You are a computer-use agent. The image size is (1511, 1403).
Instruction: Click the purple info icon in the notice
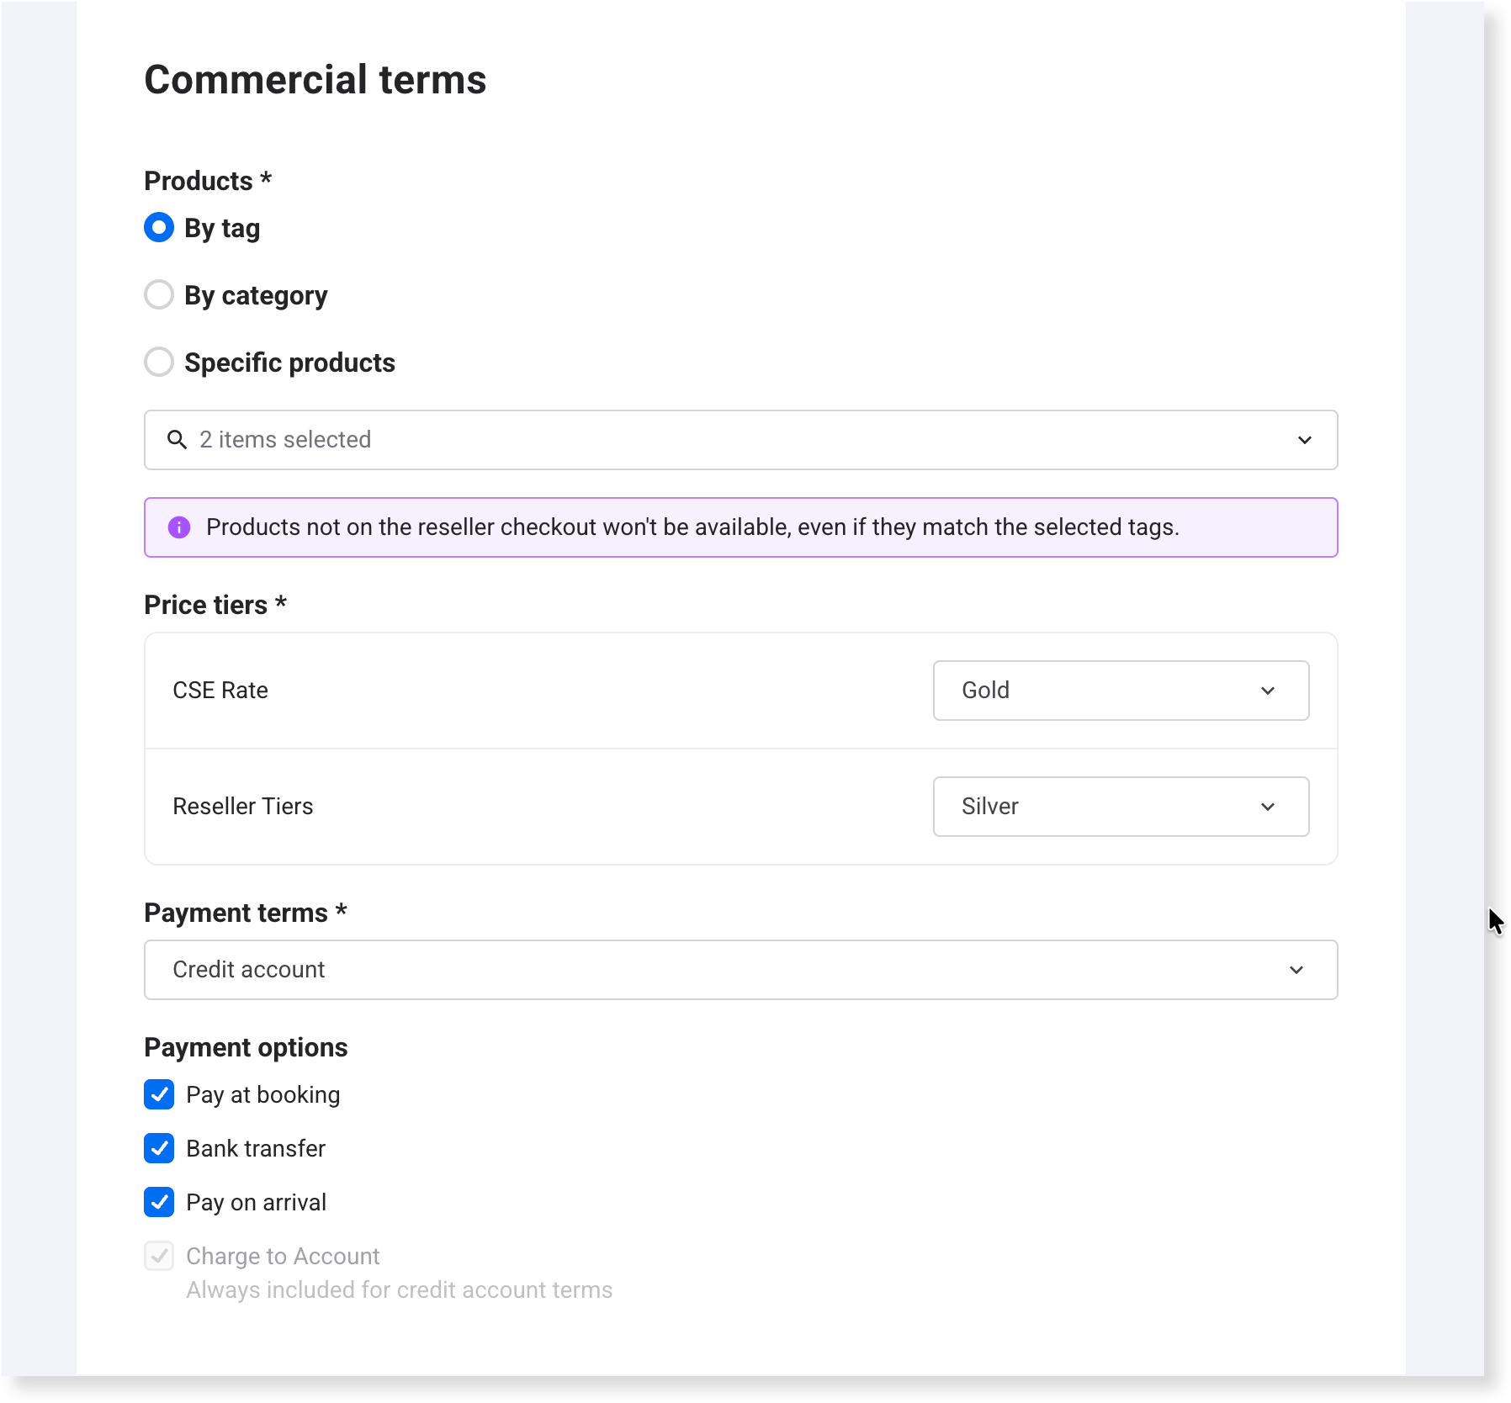179,527
